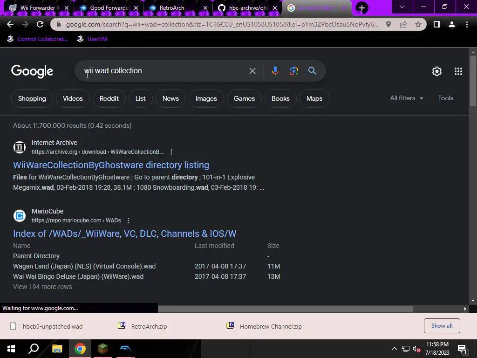
Task: Filter results by Shopping
Action: (32, 98)
